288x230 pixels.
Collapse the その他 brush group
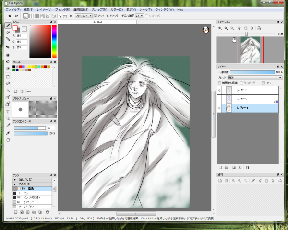pos(15,184)
